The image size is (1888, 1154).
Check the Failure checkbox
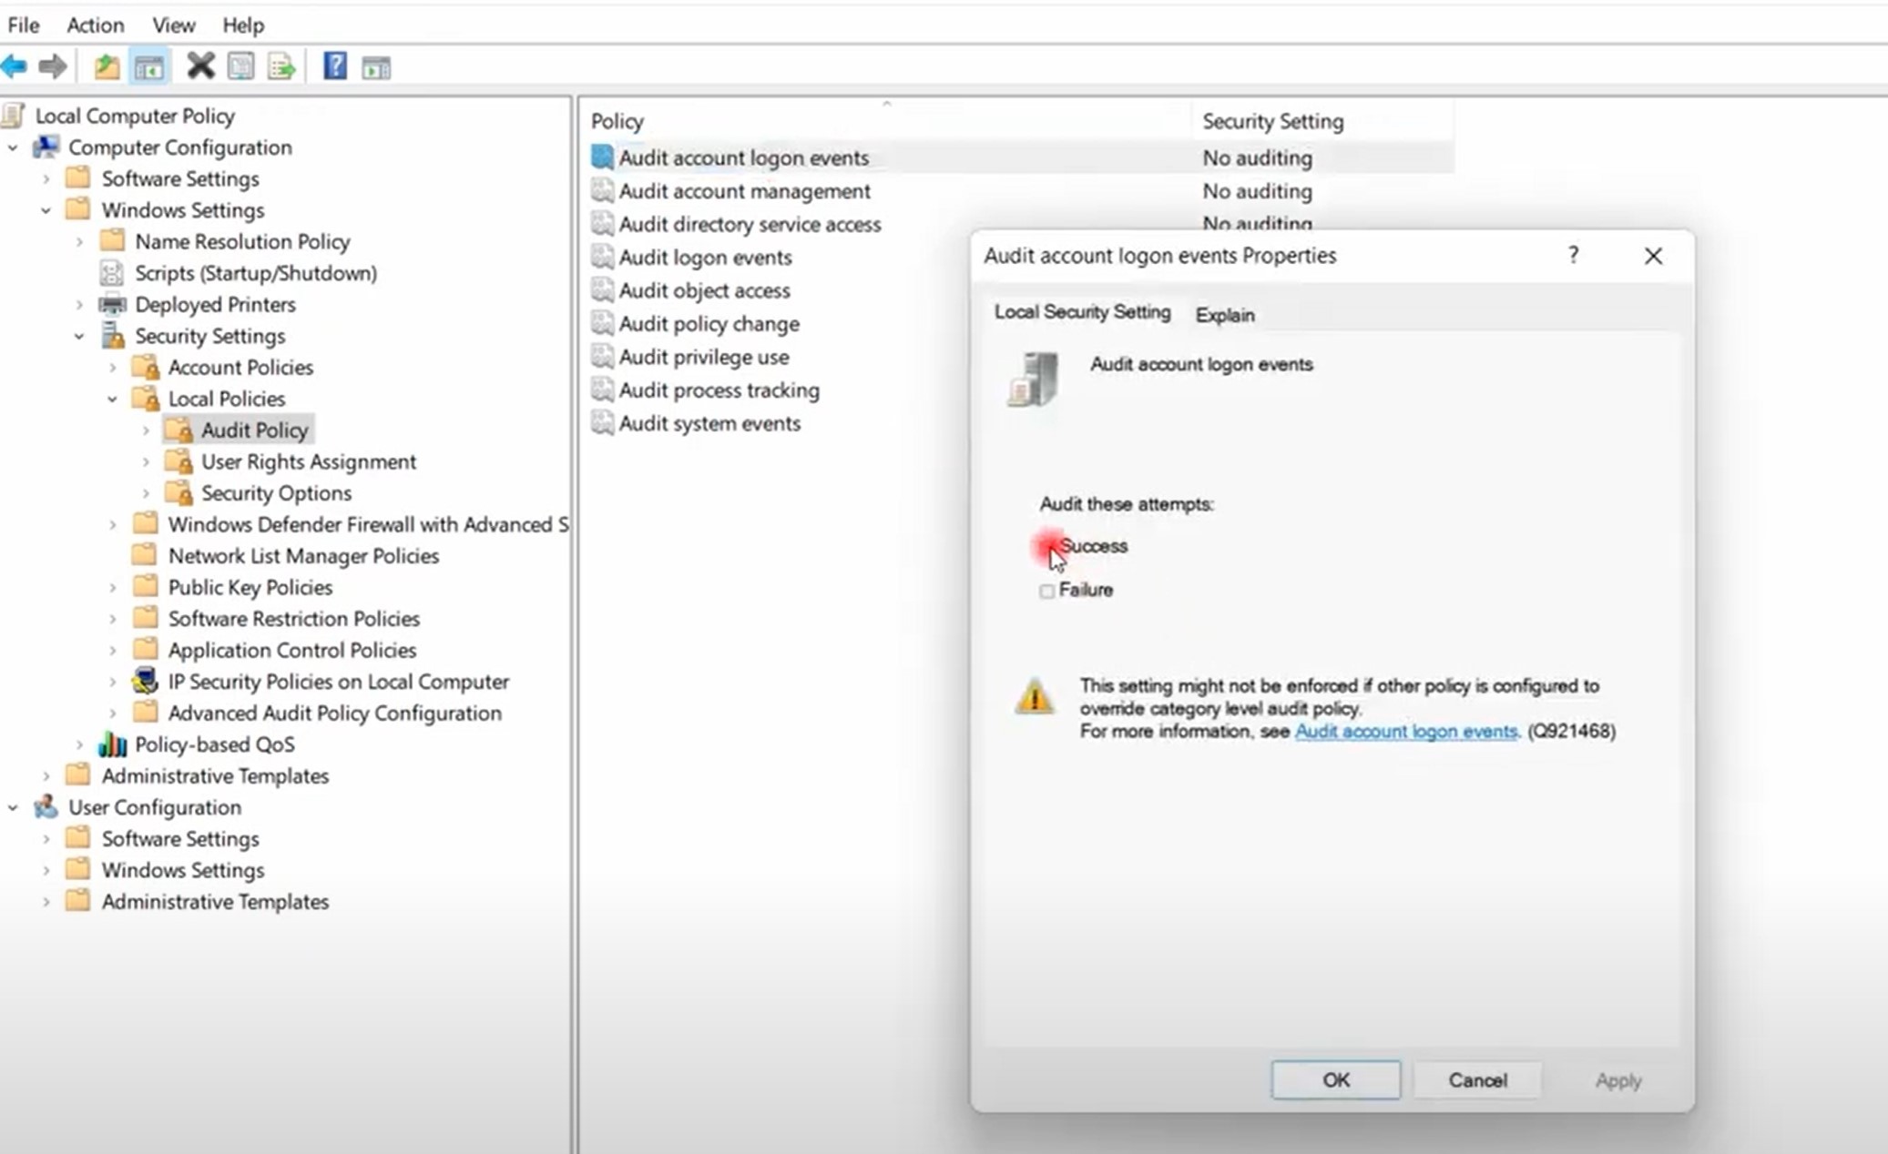[1047, 592]
